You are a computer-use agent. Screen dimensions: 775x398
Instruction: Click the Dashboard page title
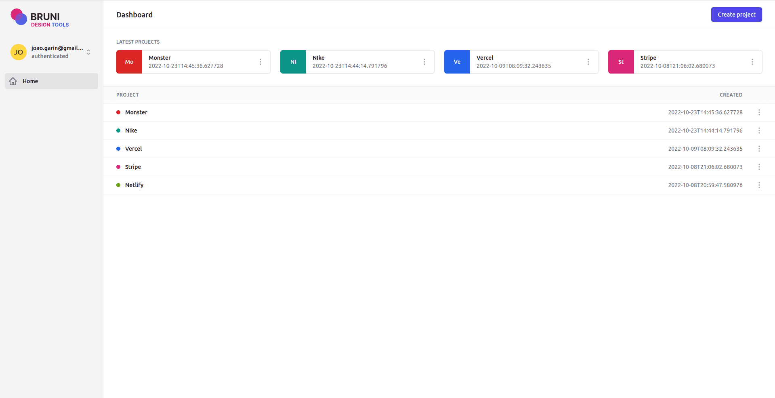pyautogui.click(x=134, y=15)
